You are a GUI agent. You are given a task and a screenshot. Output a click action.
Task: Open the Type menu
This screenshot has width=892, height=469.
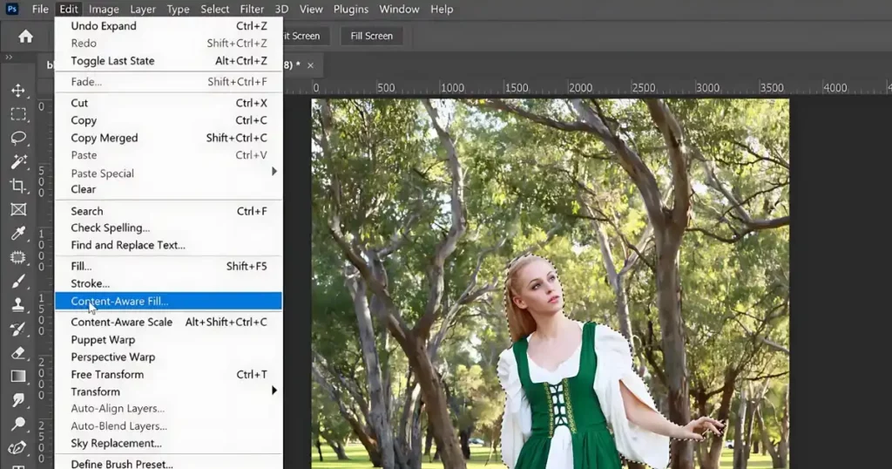point(178,9)
